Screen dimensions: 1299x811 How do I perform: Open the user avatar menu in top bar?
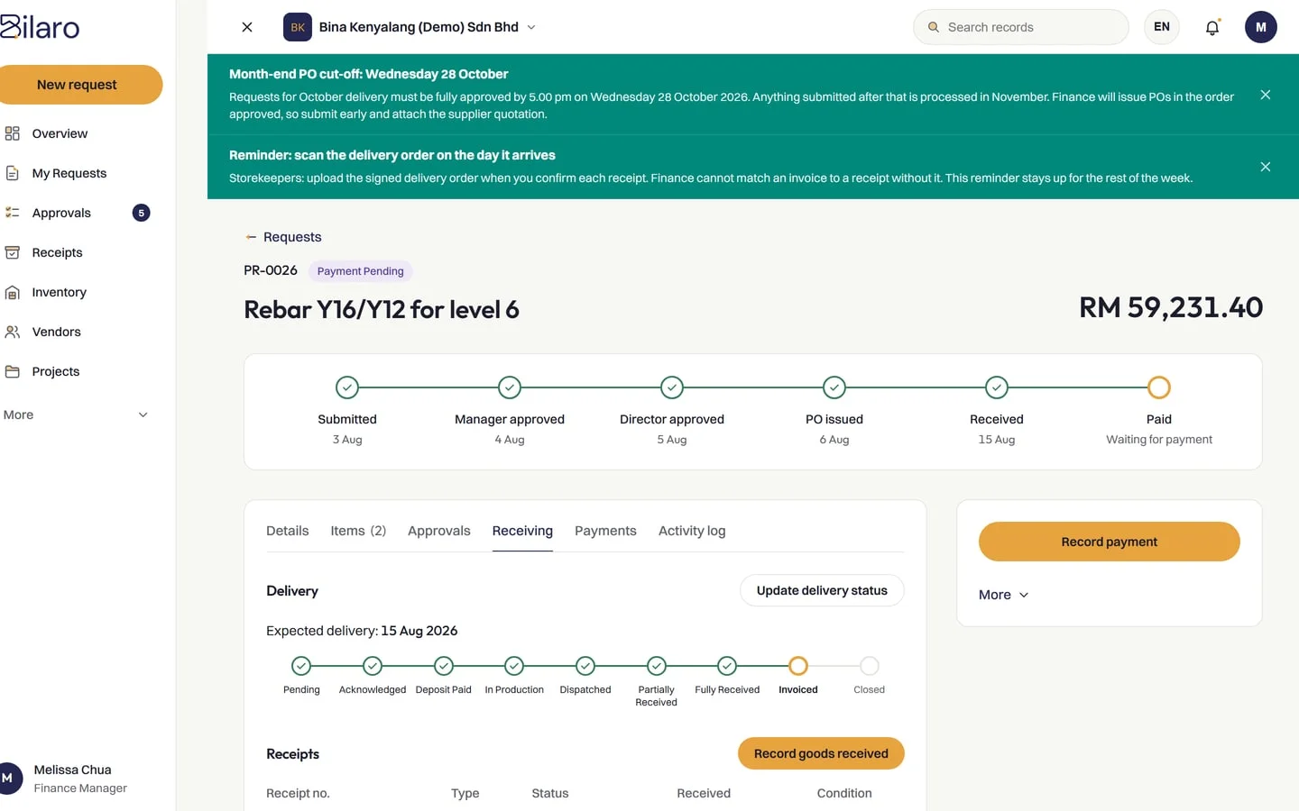[x=1261, y=27]
